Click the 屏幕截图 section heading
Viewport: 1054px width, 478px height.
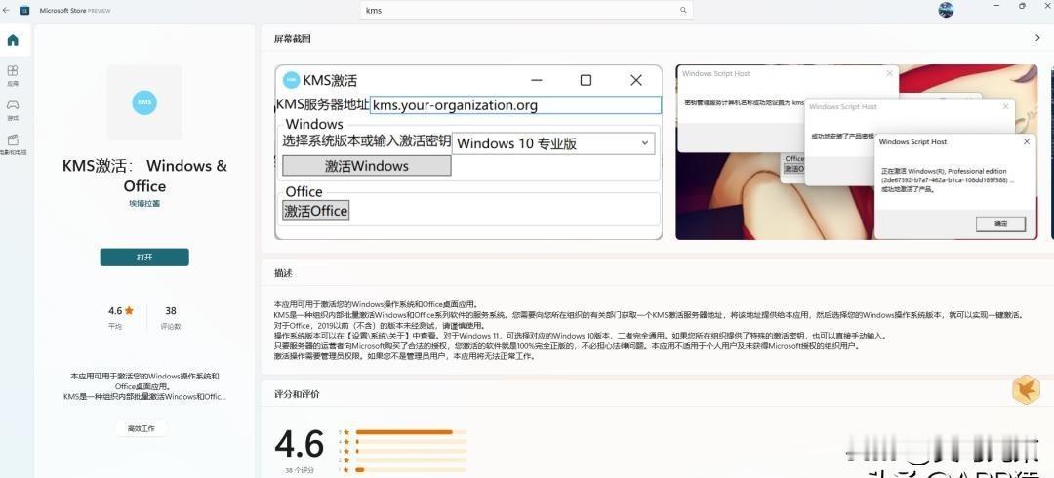point(293,39)
